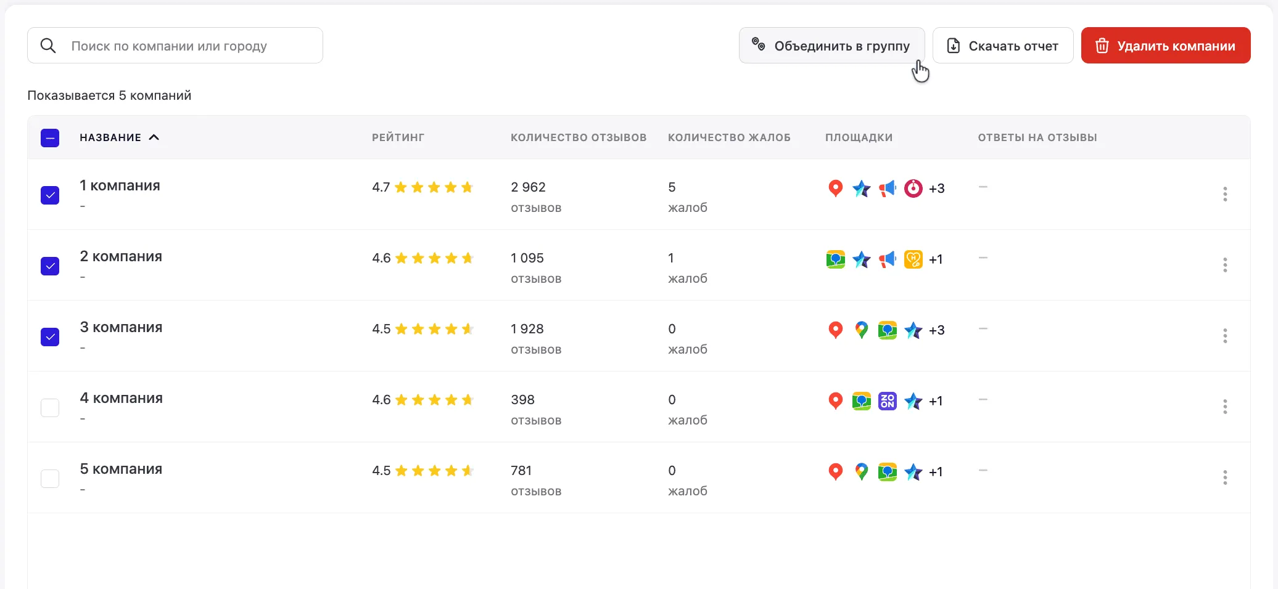Click the search magnifier icon
The width and height of the screenshot is (1278, 589).
[48, 46]
